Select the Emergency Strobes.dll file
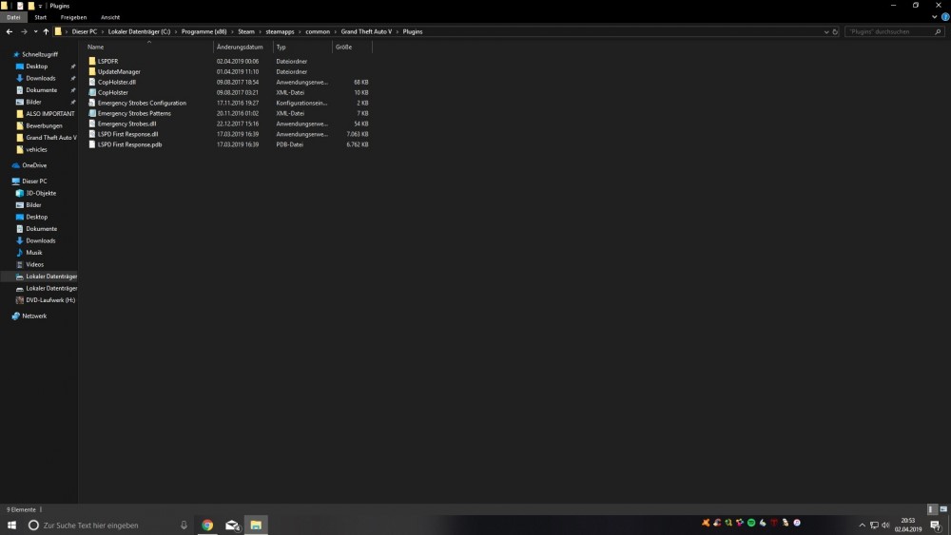The height and width of the screenshot is (535, 951). tap(126, 124)
